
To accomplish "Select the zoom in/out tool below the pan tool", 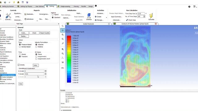I will coord(62,35).
